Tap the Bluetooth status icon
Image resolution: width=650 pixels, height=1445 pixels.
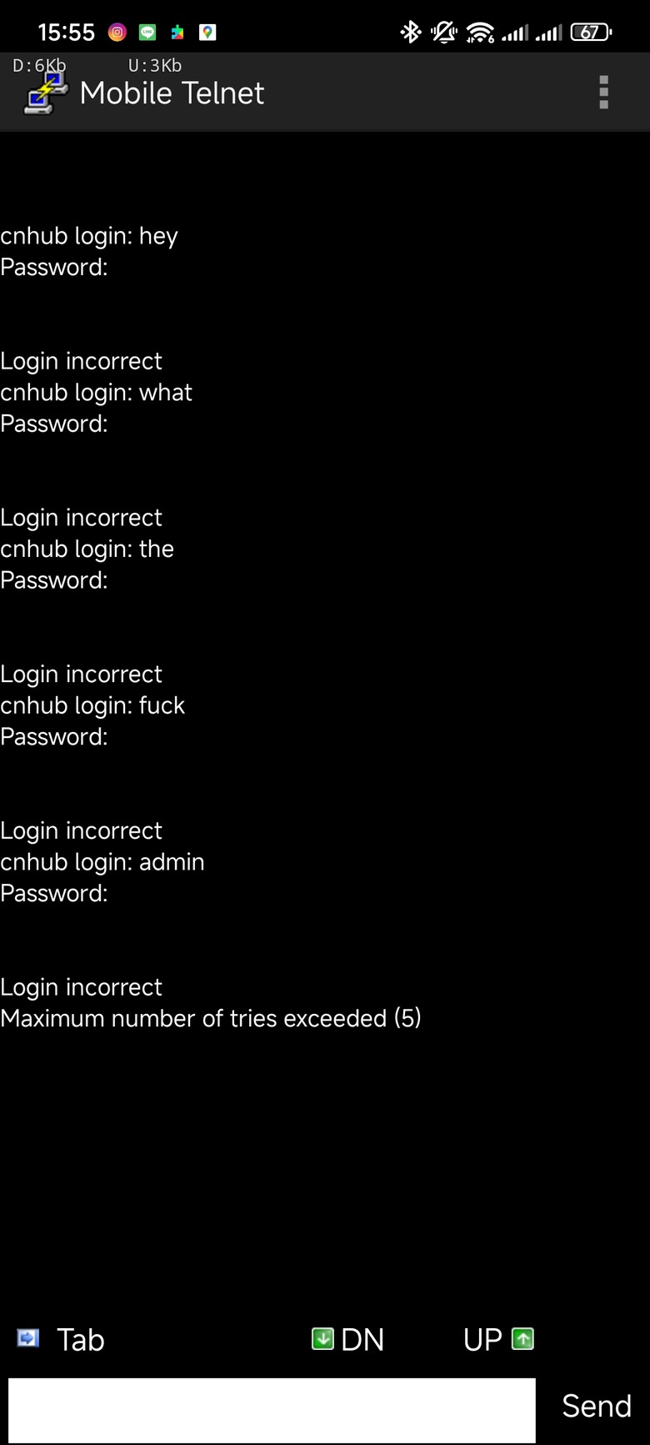(x=411, y=33)
